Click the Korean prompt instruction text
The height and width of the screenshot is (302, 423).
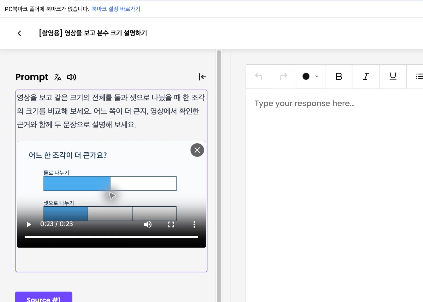coord(111,111)
